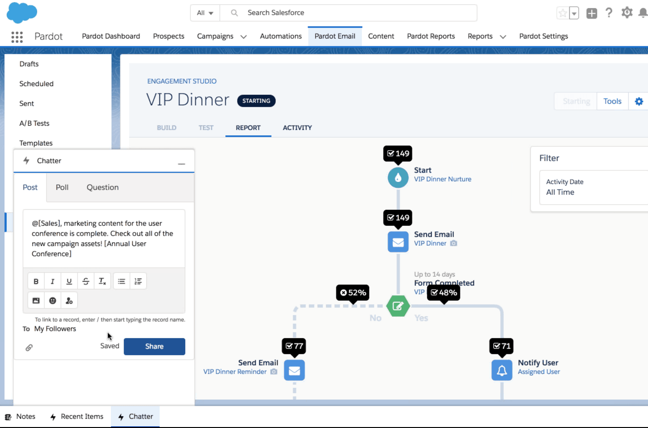Switch to the Question tab
648x428 pixels.
pos(102,188)
